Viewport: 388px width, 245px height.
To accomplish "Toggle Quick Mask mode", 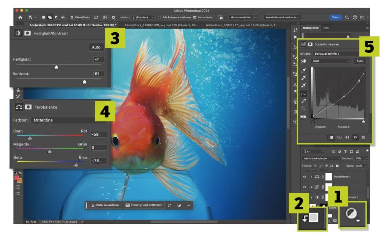I will tap(18, 187).
